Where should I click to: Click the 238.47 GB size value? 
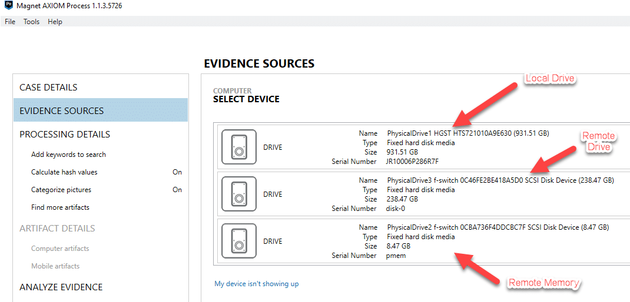(x=402, y=199)
